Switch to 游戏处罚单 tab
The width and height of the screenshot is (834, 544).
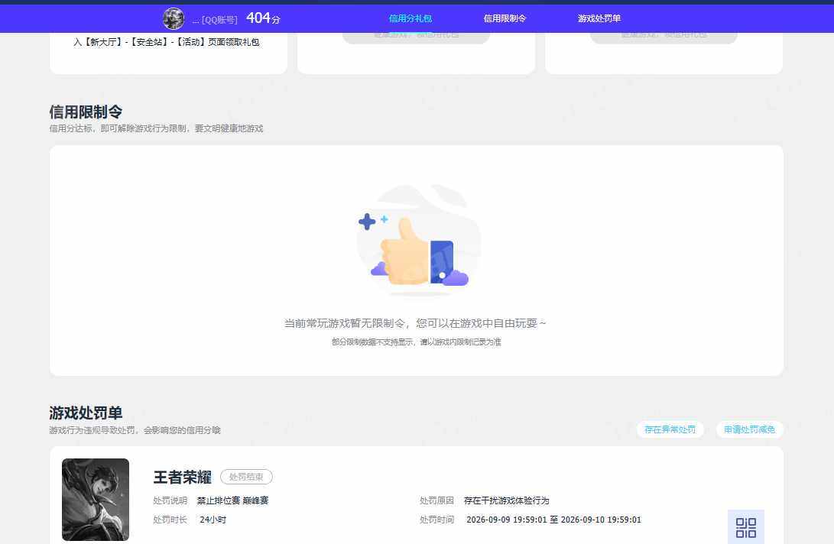pyautogui.click(x=599, y=18)
